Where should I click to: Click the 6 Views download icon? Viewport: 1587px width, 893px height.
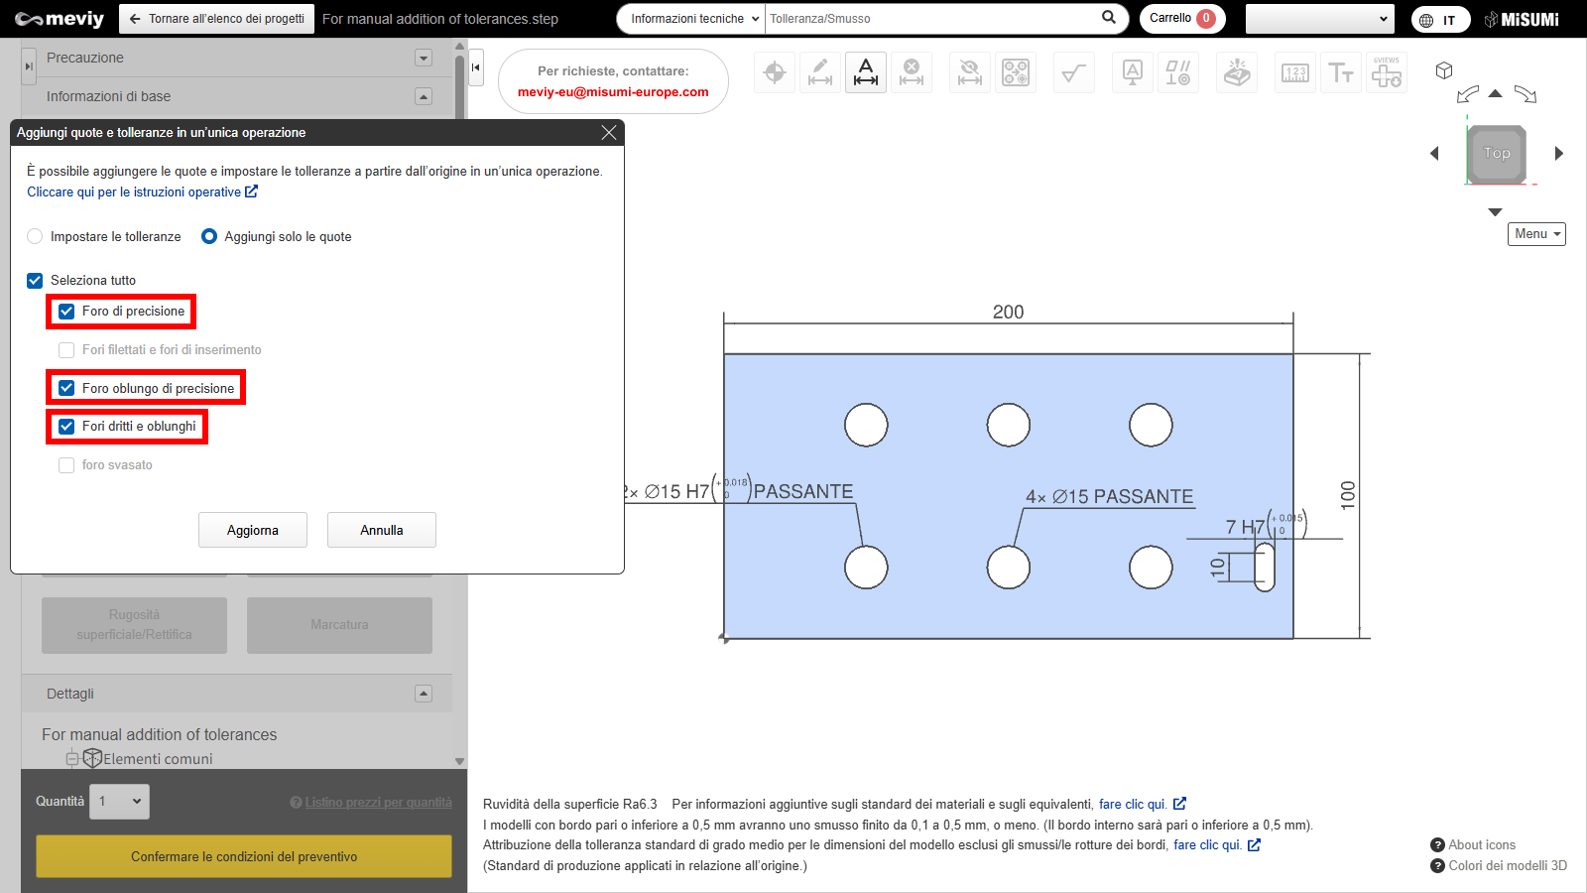[x=1387, y=72]
